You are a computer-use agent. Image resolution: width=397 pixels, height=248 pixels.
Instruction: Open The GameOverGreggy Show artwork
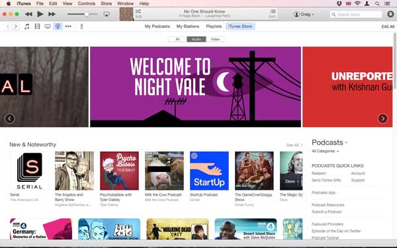(254, 171)
